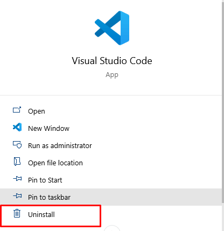Image resolution: width=224 pixels, height=231 pixels.
Task: Click the Open icon
Action: 17,110
